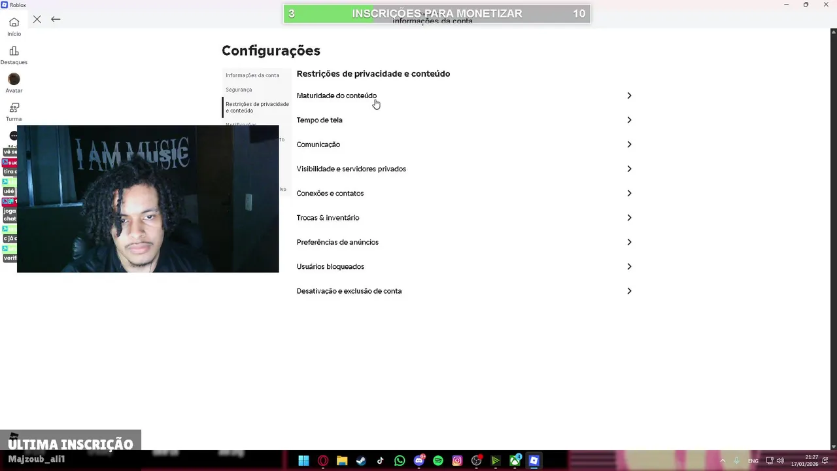Open TikTok from taskbar

click(380, 461)
